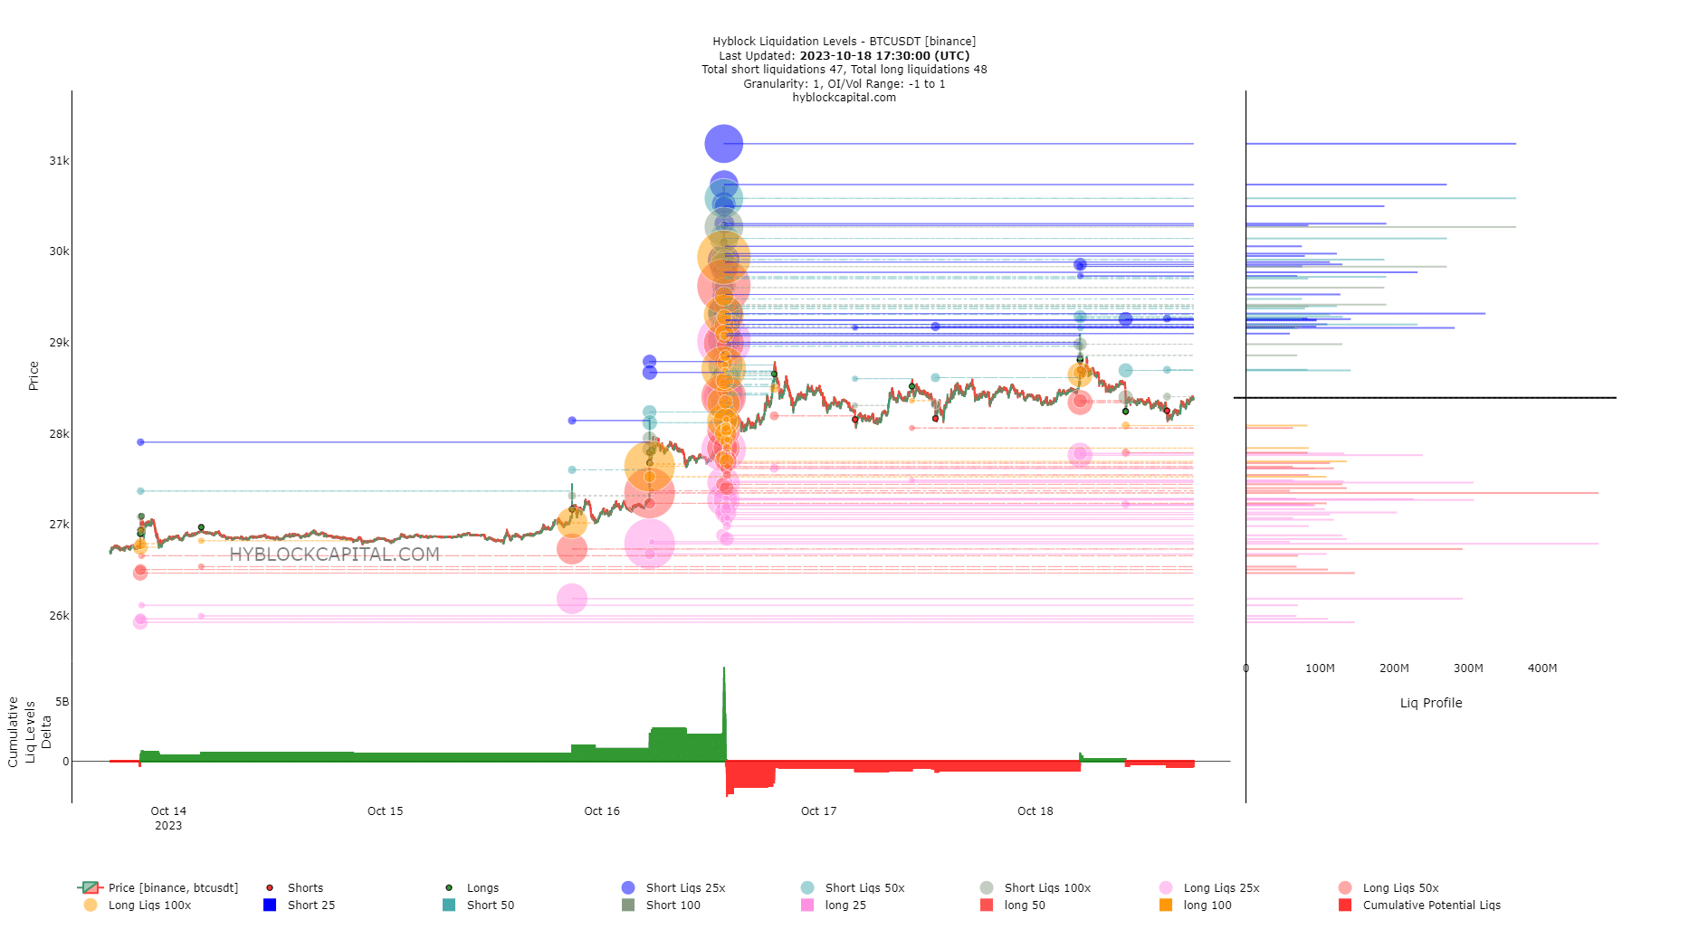1689x929 pixels.
Task: Click the Cumulative Liq Levels Delta axis title
Action: coord(30,732)
